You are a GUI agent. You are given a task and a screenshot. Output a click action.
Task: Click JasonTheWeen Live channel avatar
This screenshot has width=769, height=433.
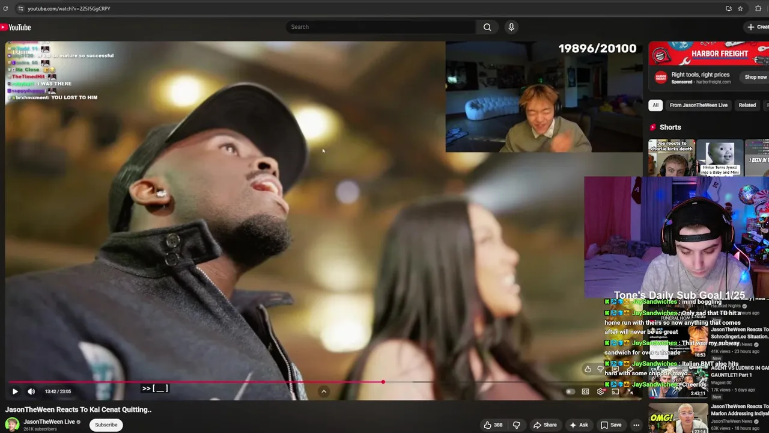(x=12, y=425)
